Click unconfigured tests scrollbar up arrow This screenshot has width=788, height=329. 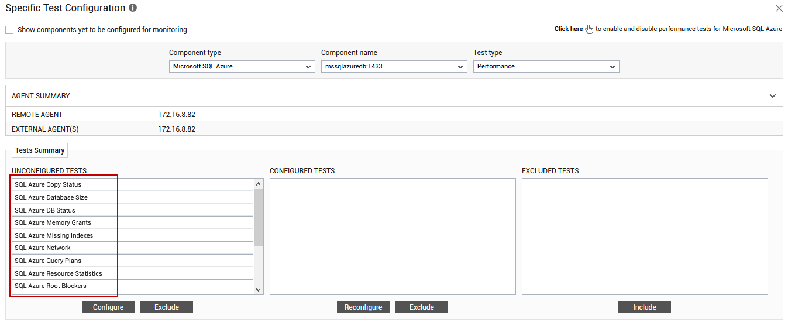pyautogui.click(x=259, y=184)
